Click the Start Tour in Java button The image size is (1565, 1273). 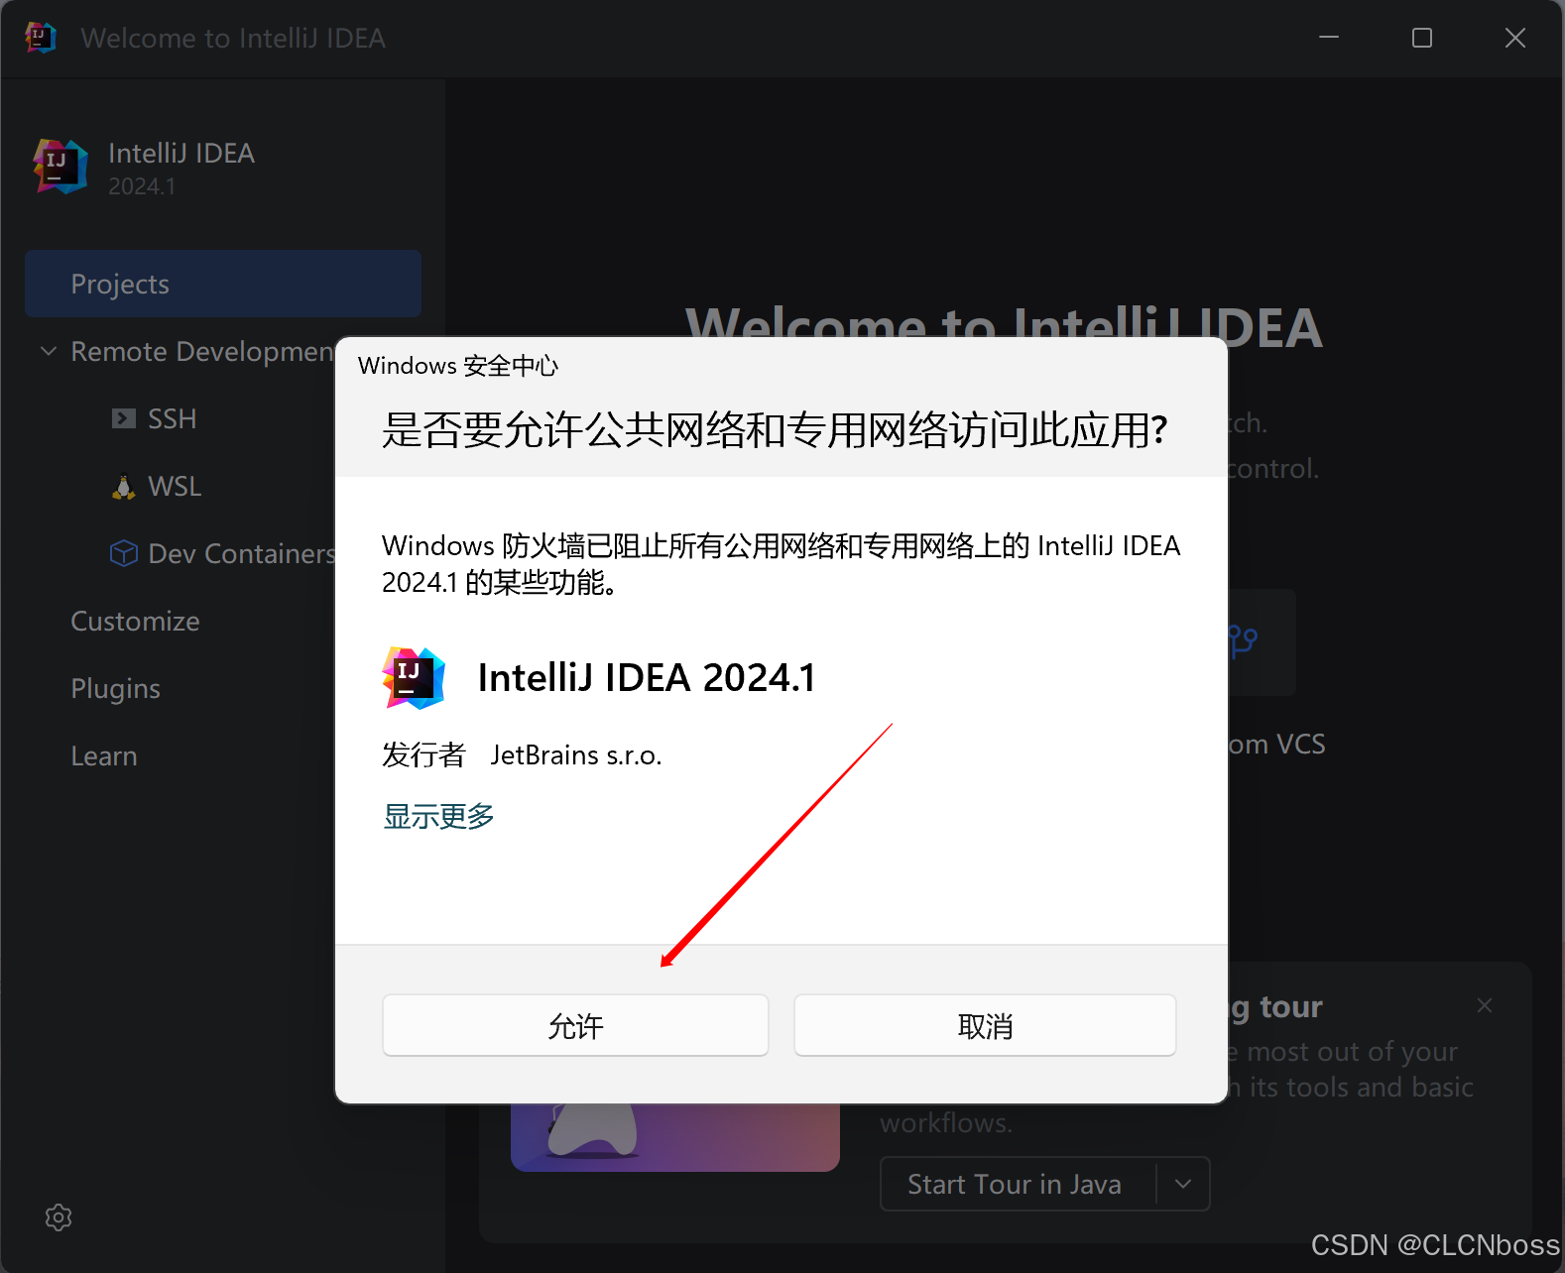point(1015,1184)
